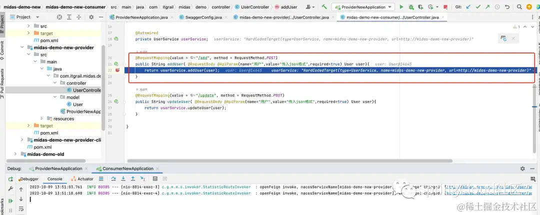
Task: Resume program in the debug sidebar
Action: pyautogui.click(x=10, y=200)
